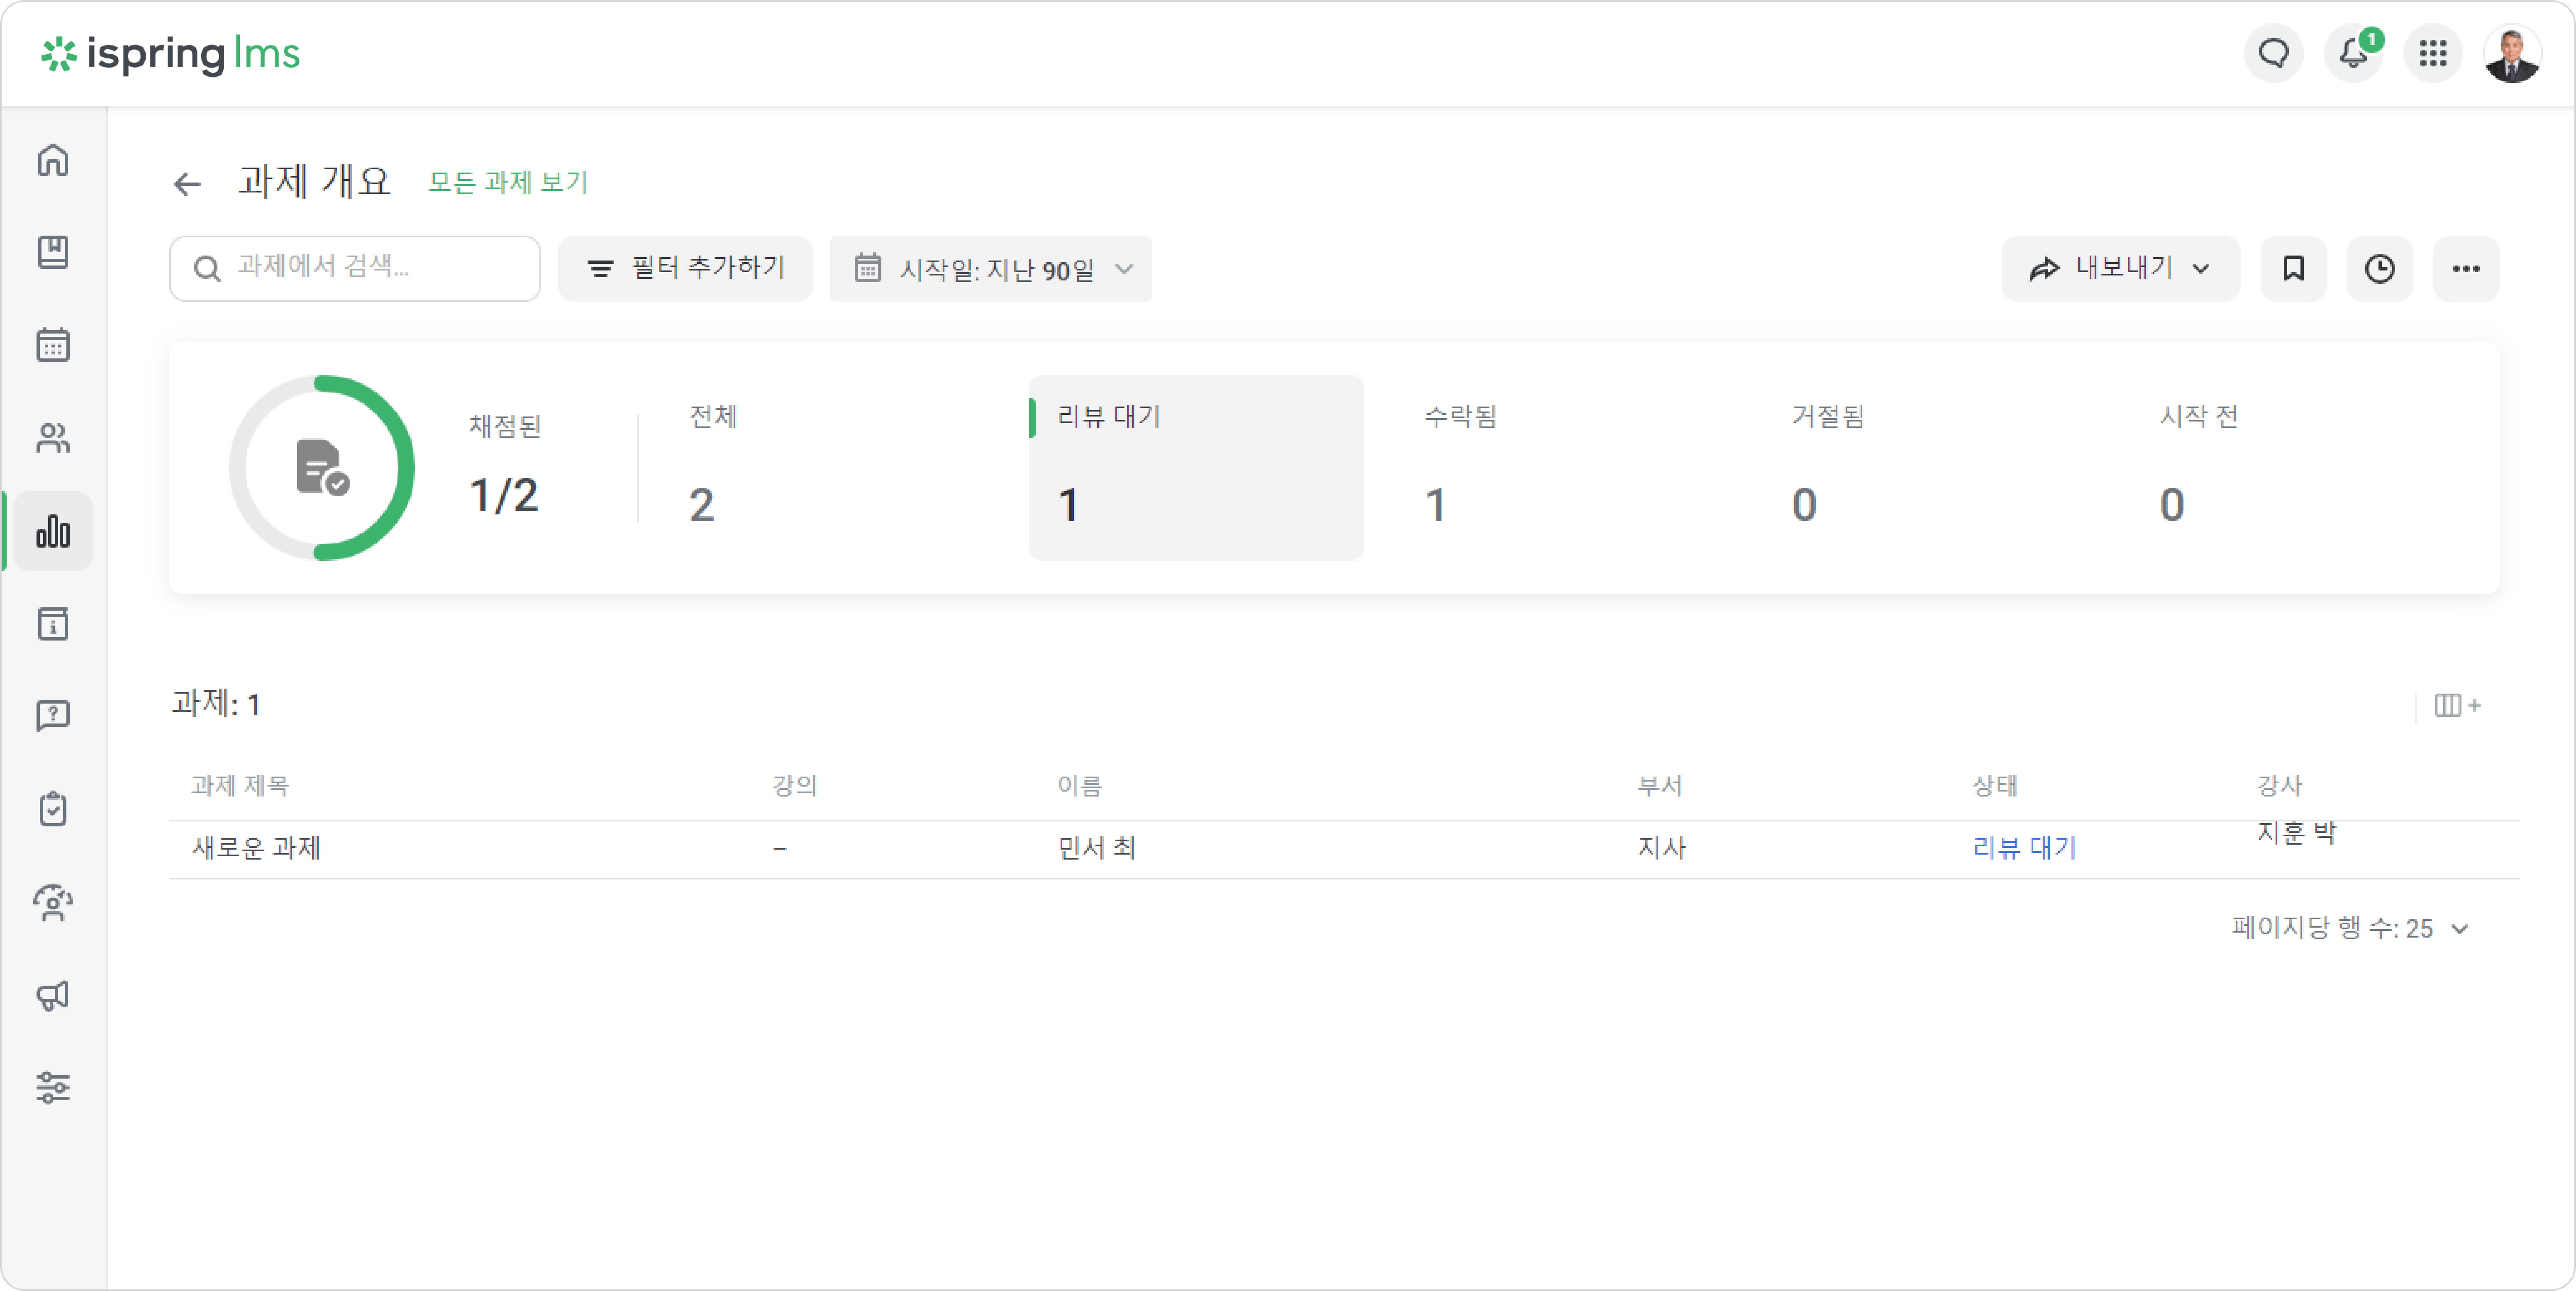Open the Users icon in sidebar
Screen dimensions: 2576x1291
tap(53, 438)
